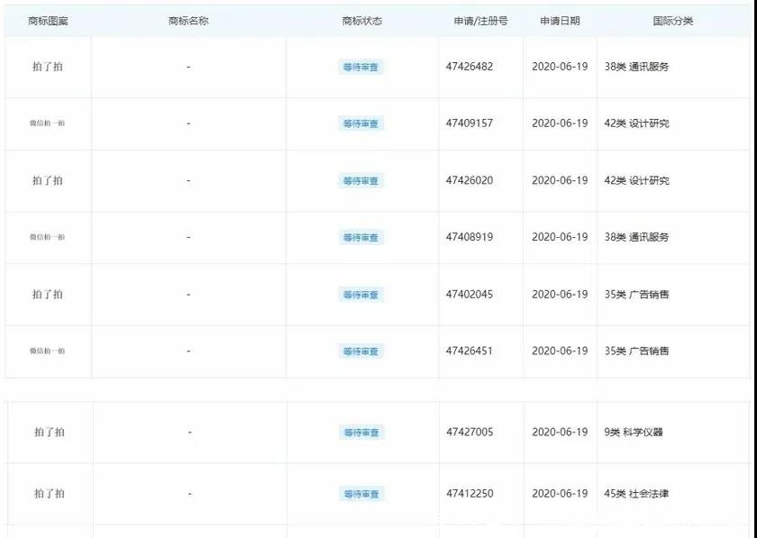Open 微信拍一拍 trademark image in row 47426451
The width and height of the screenshot is (757, 538).
pos(47,351)
